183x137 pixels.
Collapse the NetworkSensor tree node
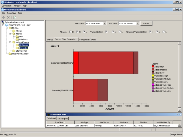10,42
